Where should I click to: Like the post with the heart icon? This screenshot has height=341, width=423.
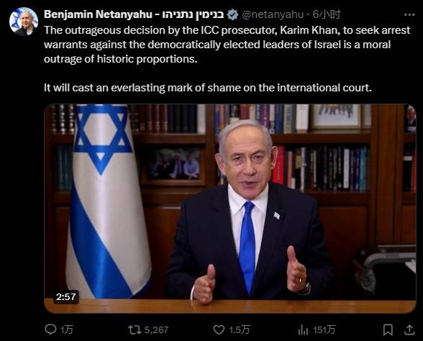(x=219, y=329)
